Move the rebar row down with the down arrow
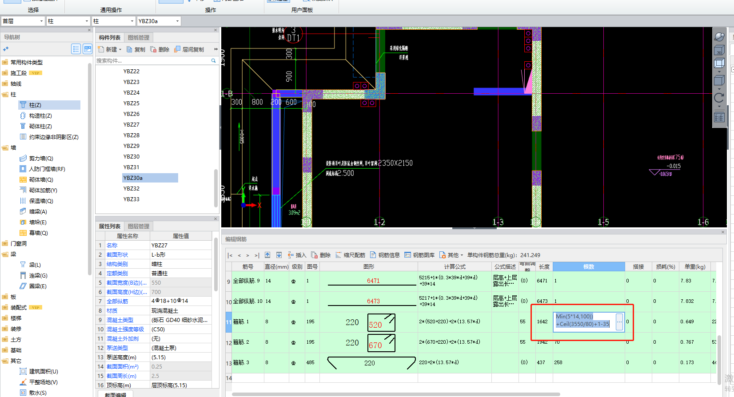Screen dimensions: 734x397 click(x=279, y=255)
